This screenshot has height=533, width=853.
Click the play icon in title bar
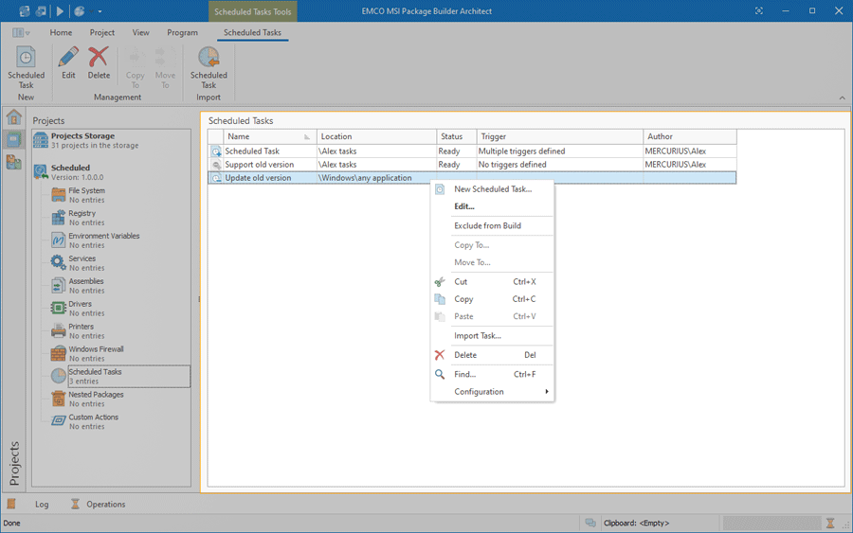[x=60, y=10]
